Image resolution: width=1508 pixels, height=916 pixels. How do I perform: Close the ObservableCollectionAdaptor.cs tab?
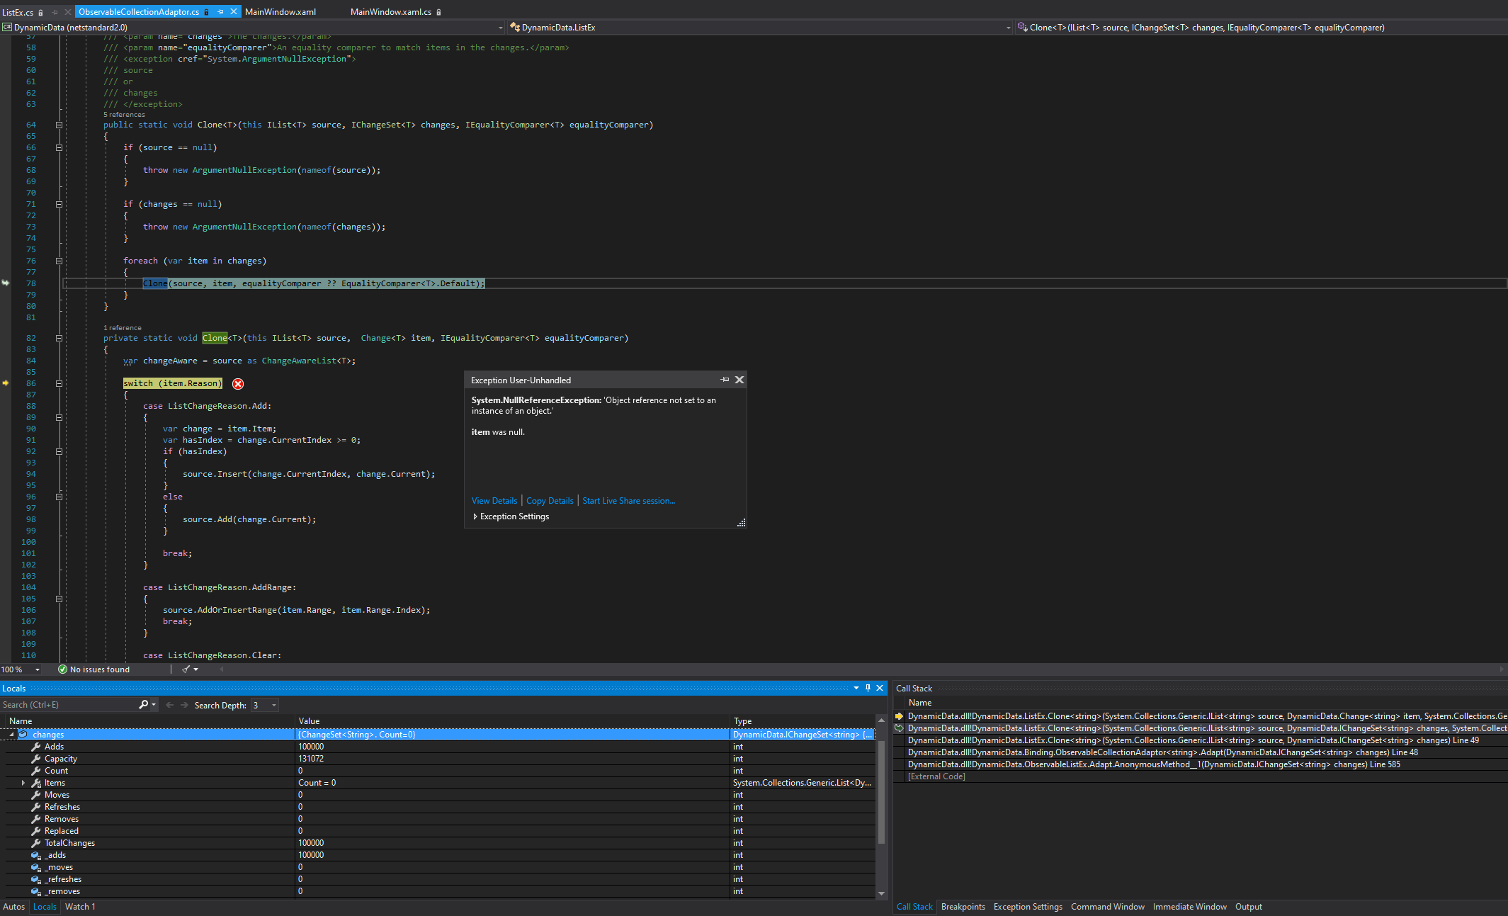(234, 12)
